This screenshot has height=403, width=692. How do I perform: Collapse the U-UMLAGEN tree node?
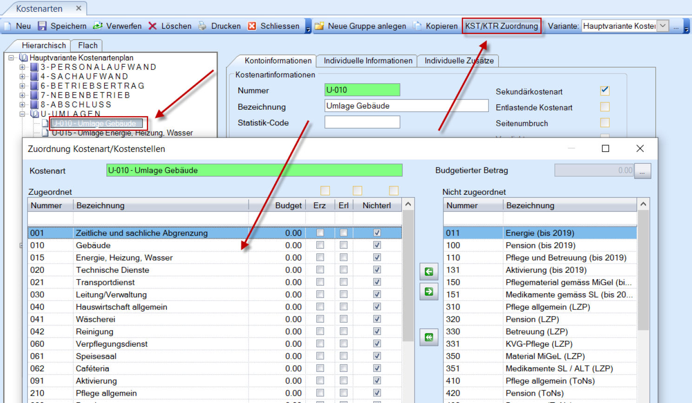pyautogui.click(x=22, y=114)
